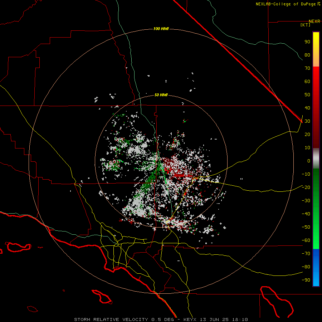The width and height of the screenshot is (322, 322).
Task: Select the 20 value on velocity scale
Action: [x=307, y=135]
